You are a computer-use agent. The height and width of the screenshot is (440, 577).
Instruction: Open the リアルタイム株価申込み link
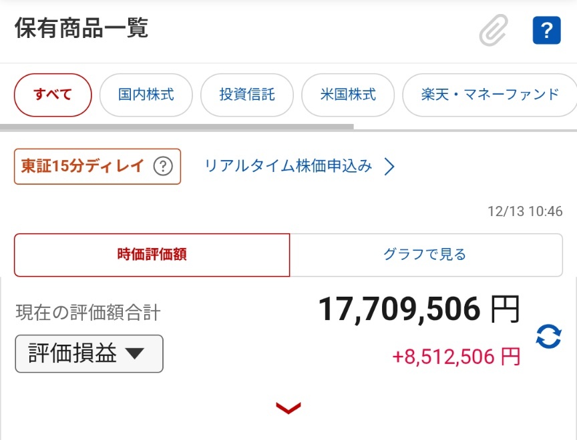tap(288, 166)
